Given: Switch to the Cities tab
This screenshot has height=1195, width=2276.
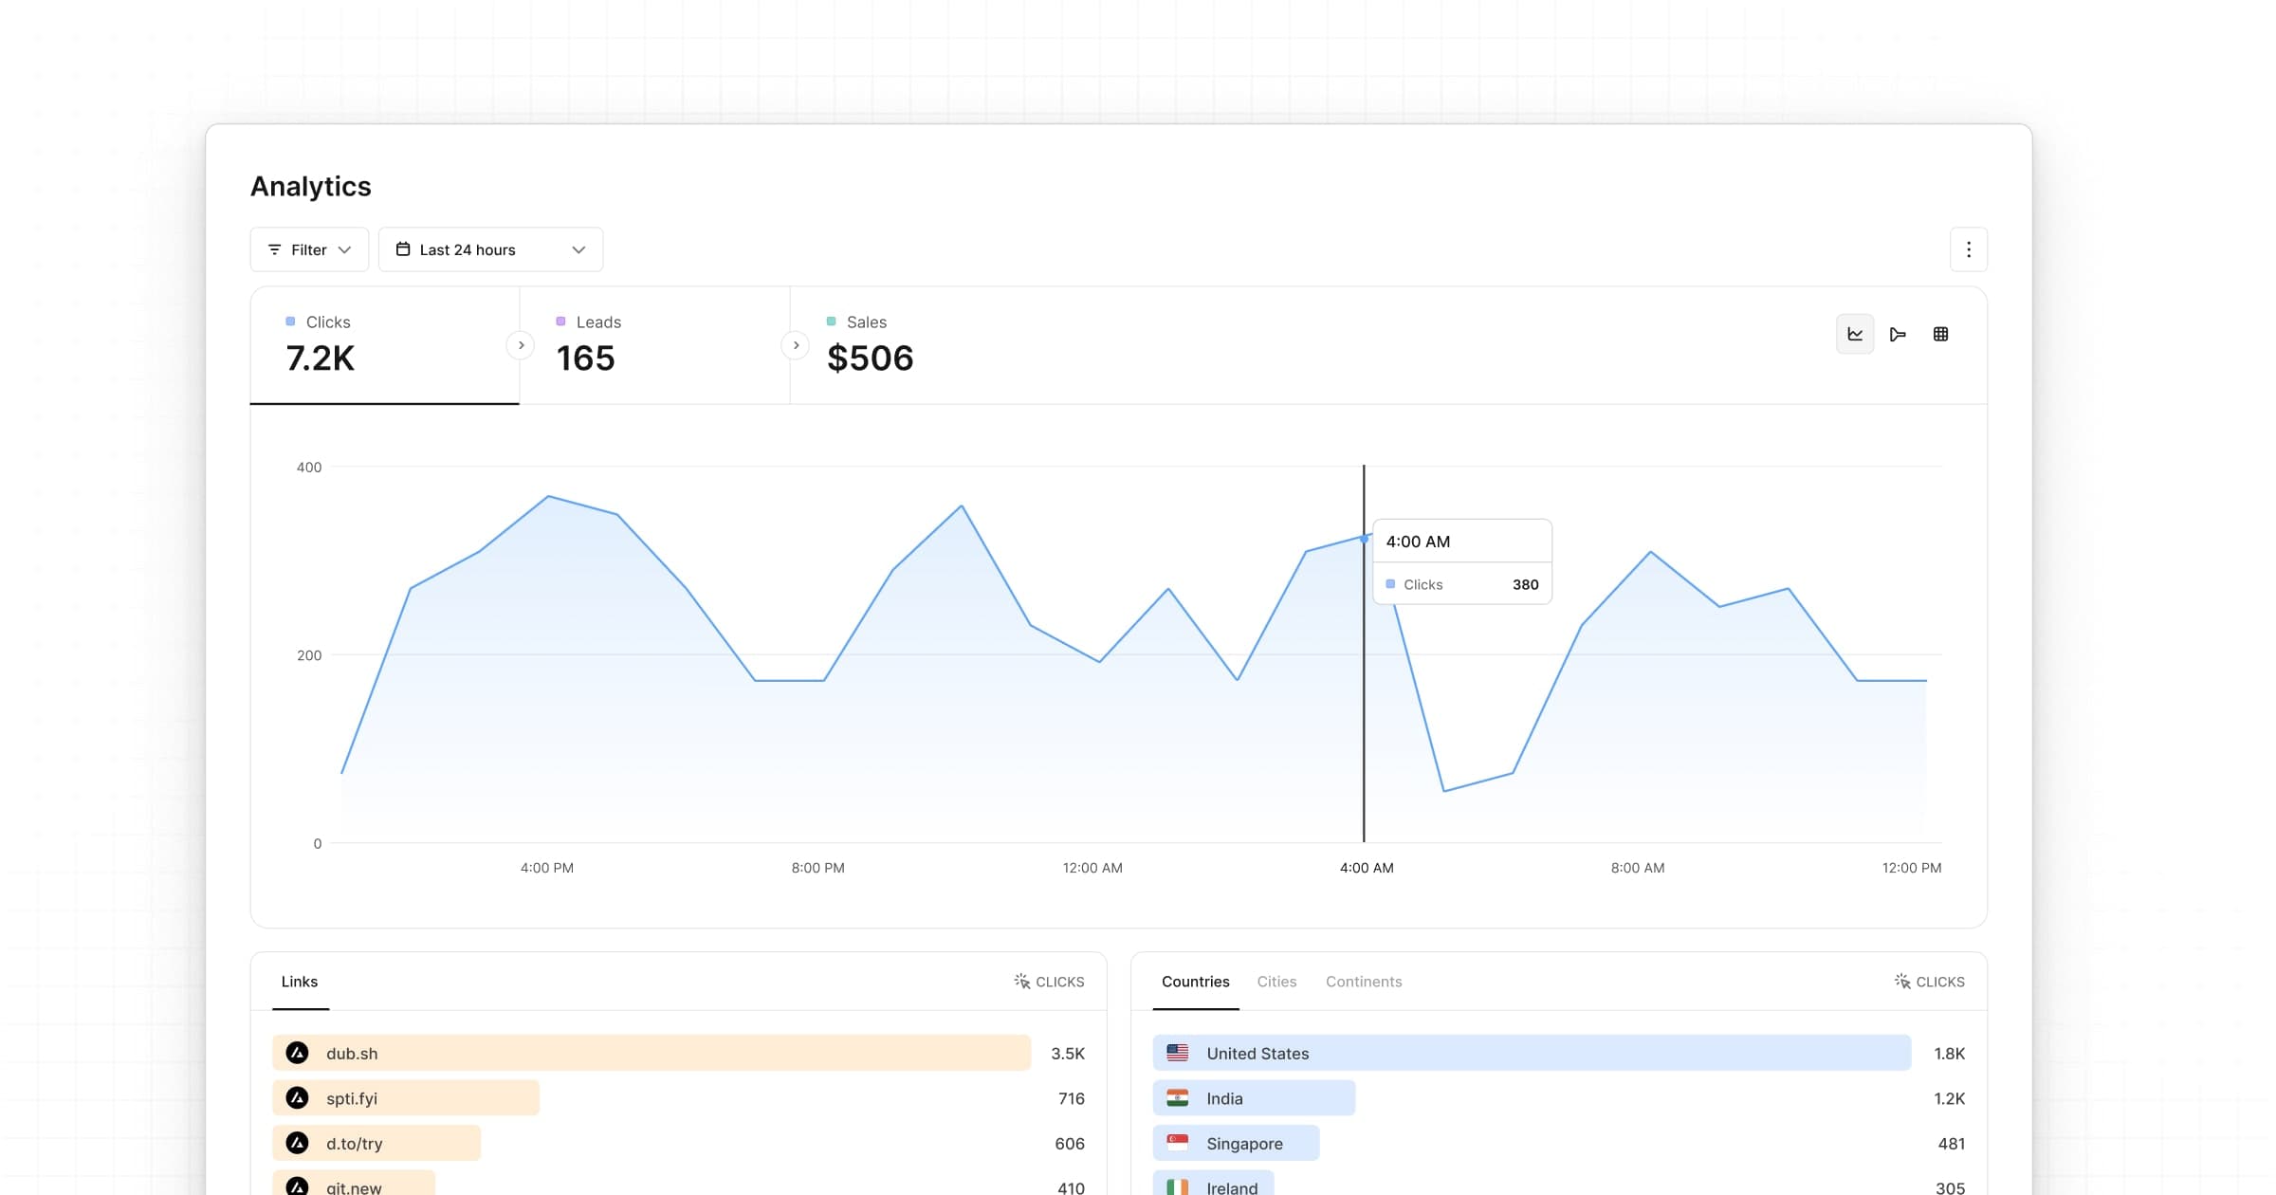Looking at the screenshot, I should tap(1276, 982).
